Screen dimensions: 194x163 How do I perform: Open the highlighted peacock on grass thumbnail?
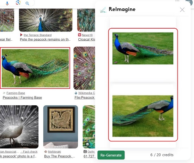point(35,68)
